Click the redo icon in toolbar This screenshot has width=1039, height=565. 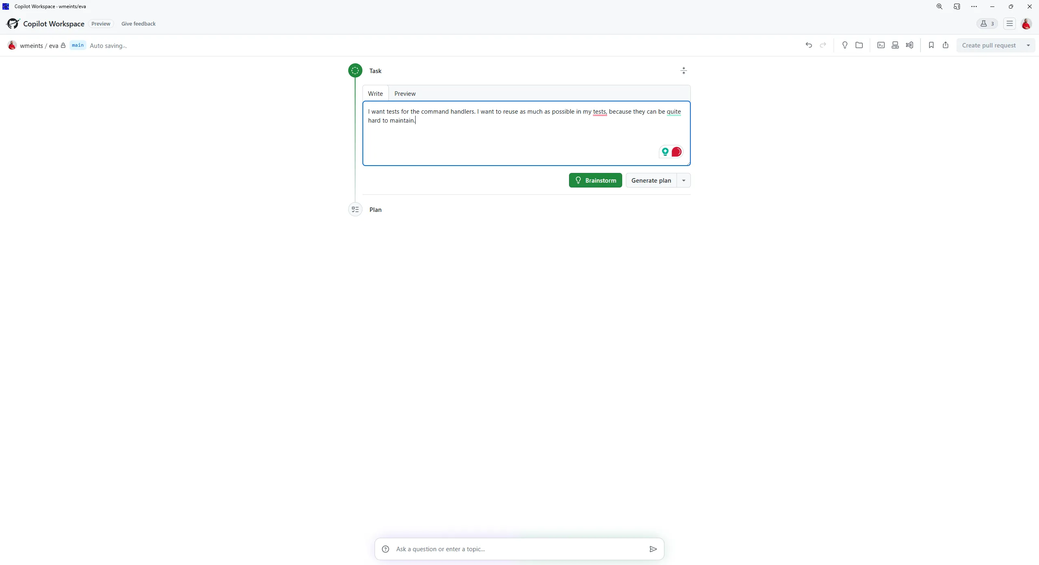823,45
